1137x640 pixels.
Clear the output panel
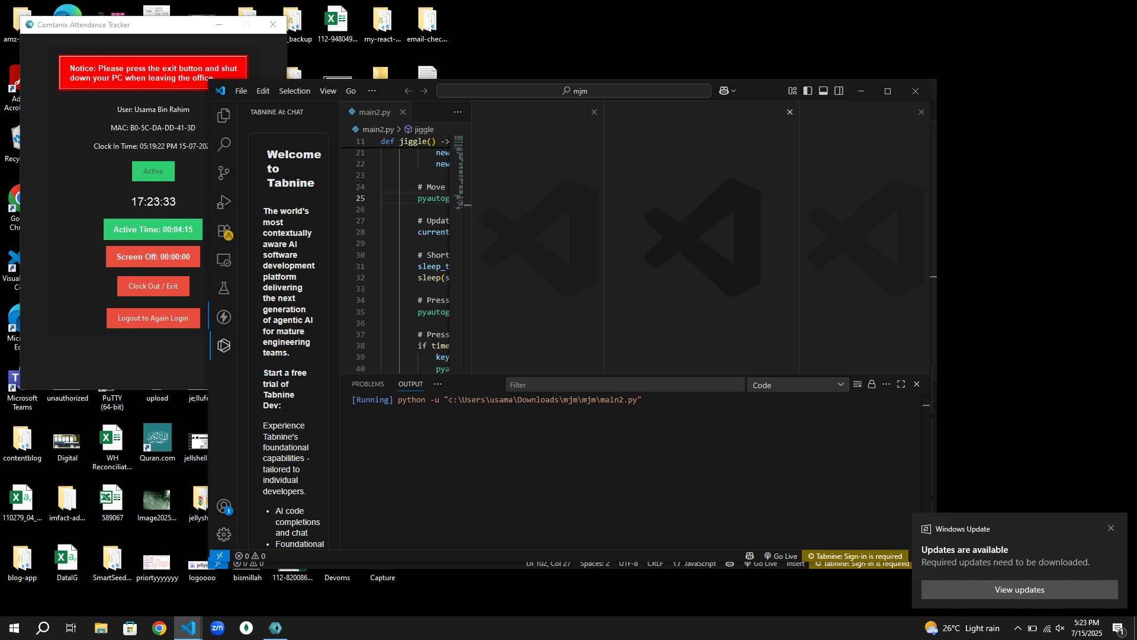[x=857, y=385]
